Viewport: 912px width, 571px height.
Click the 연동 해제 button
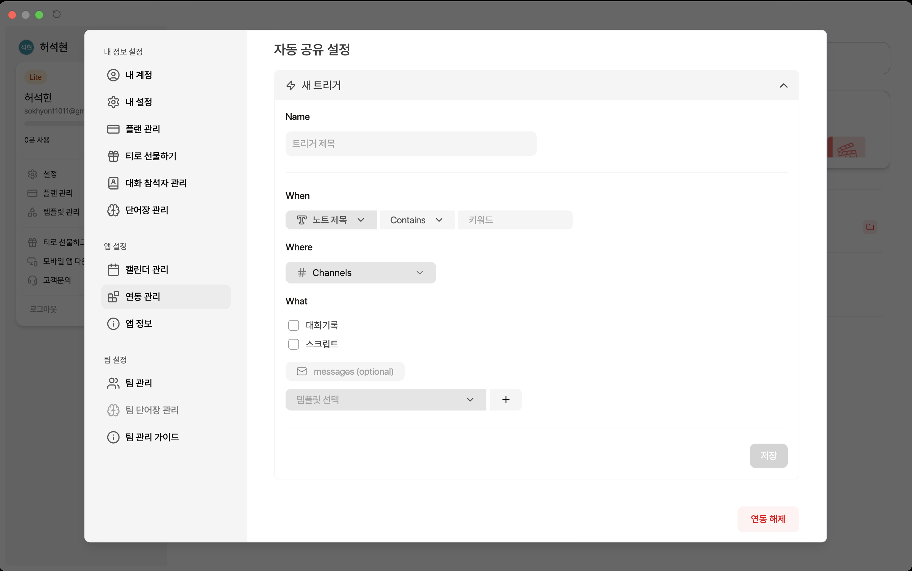click(768, 519)
